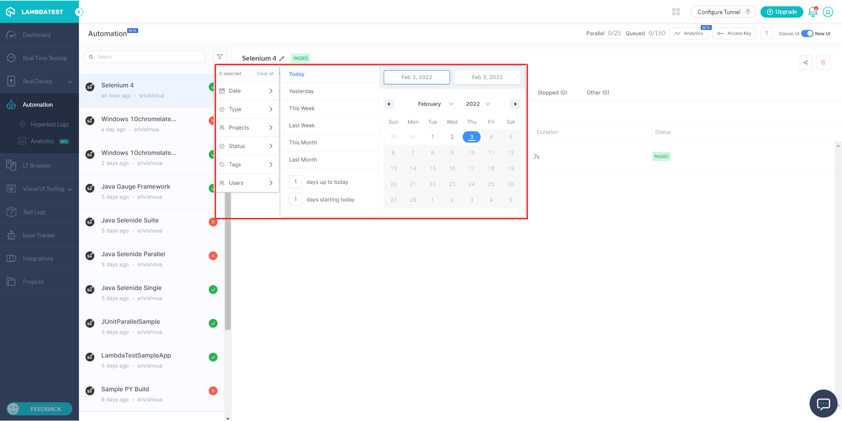The image size is (842, 421).
Task: Open the February month dropdown
Action: tap(435, 104)
